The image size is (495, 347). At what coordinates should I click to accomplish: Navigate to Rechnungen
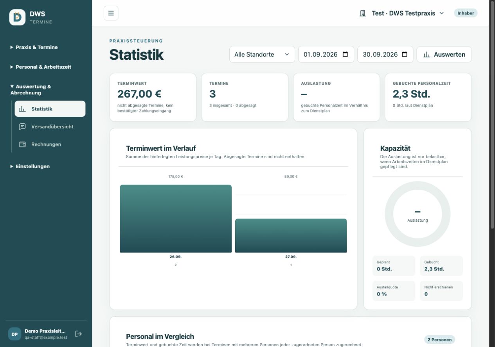click(x=50, y=144)
